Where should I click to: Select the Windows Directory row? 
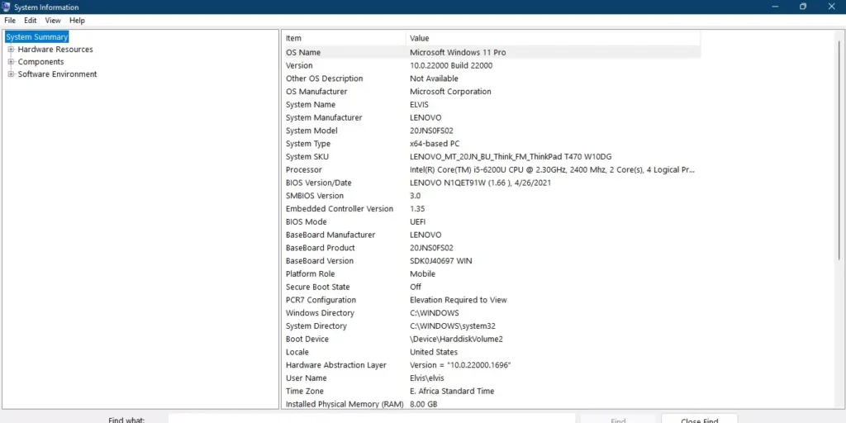pyautogui.click(x=492, y=313)
